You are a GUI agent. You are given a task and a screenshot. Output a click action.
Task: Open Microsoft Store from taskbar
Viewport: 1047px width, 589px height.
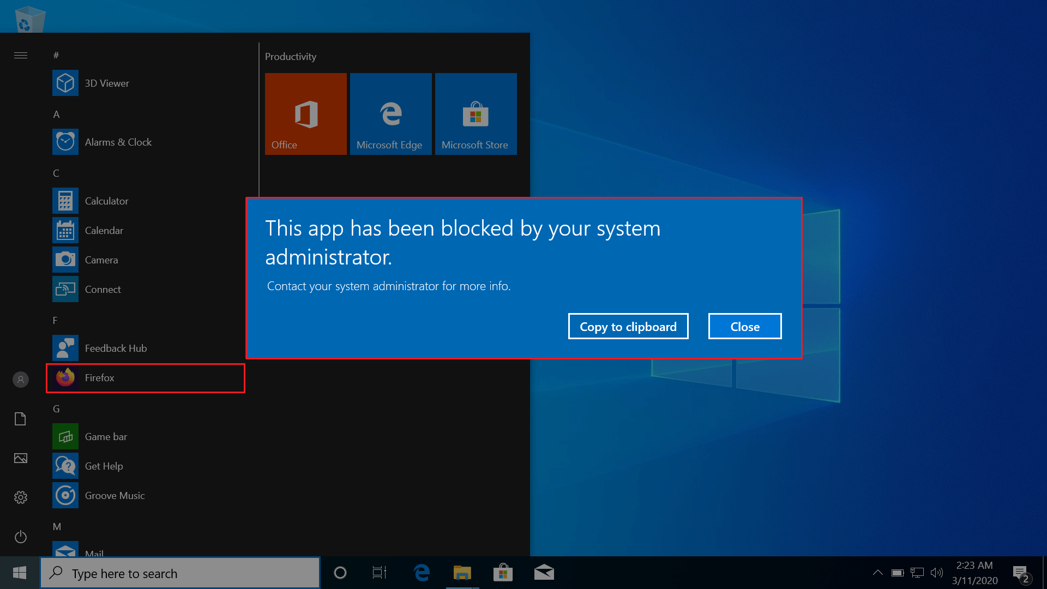tap(503, 573)
